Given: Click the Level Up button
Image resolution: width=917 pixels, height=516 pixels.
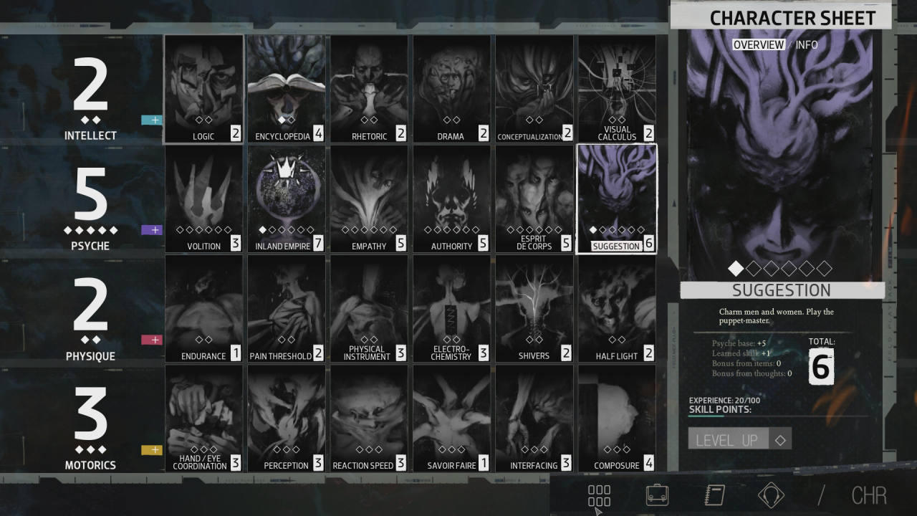Looking at the screenshot, I should coord(728,439).
